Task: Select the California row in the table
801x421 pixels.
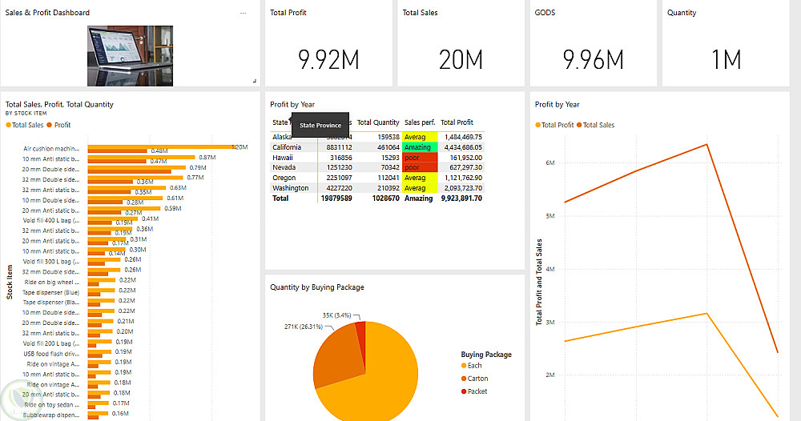Action: point(377,147)
